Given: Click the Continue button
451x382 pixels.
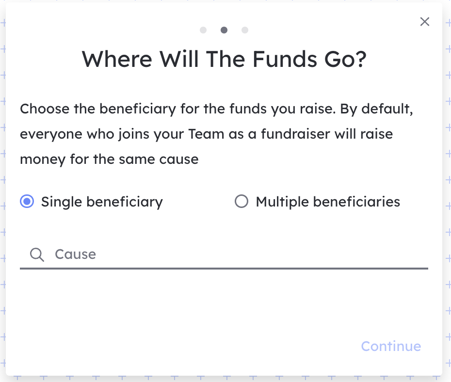Looking at the screenshot, I should coord(391,346).
